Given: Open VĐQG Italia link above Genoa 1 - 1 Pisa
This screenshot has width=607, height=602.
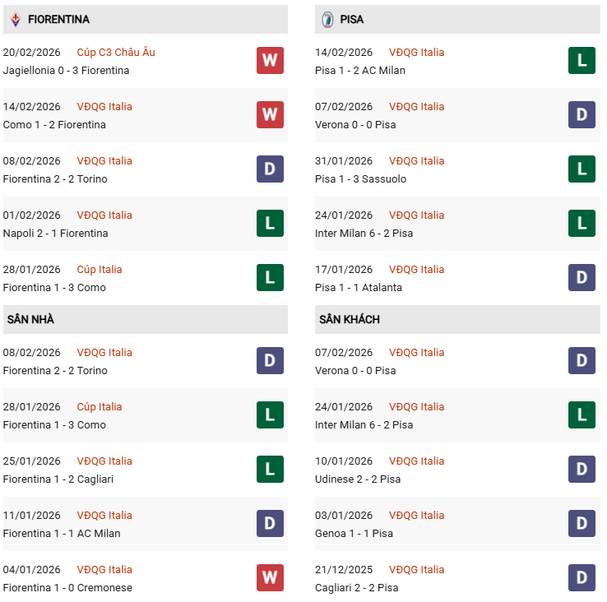Looking at the screenshot, I should point(416,516).
